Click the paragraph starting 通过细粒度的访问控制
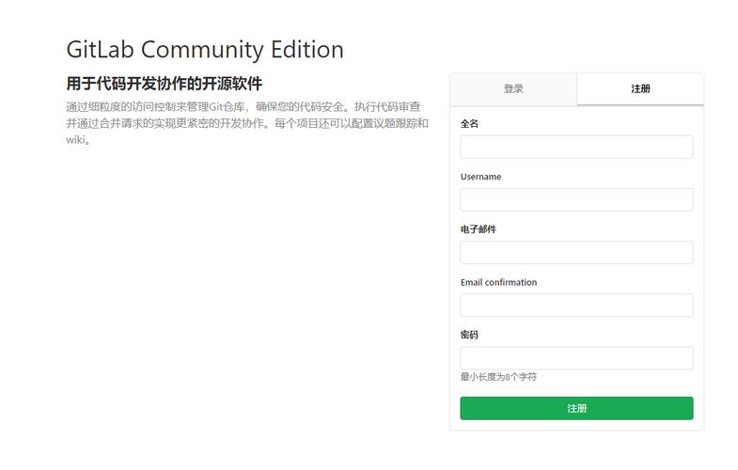The height and width of the screenshot is (470, 738). pos(247,123)
